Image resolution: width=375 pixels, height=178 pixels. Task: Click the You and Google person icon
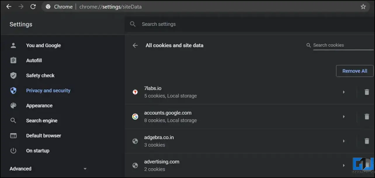13,45
